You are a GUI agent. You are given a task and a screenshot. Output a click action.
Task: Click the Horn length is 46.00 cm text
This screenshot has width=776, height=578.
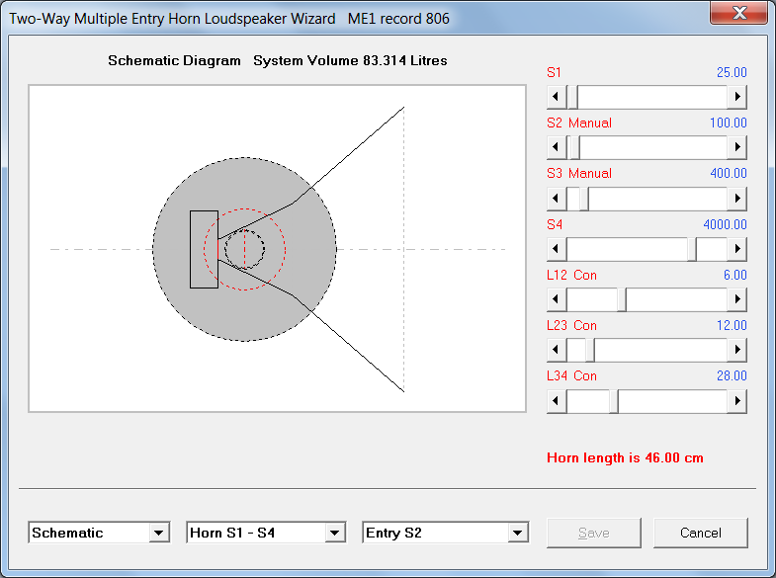tap(625, 457)
